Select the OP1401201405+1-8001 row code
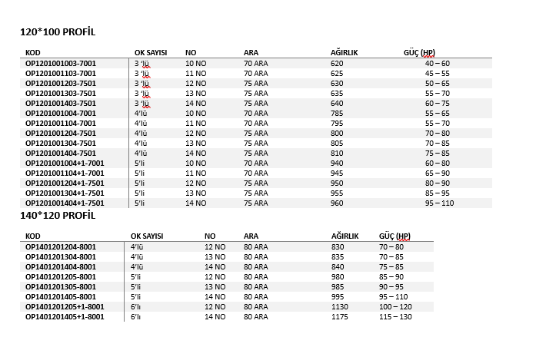The width and height of the screenshot is (536, 347). (x=65, y=316)
